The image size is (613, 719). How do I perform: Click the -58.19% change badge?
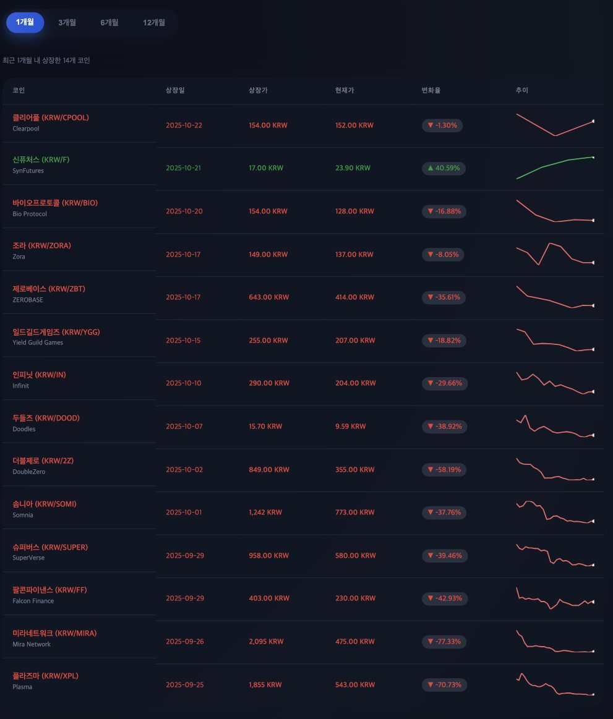tap(444, 470)
